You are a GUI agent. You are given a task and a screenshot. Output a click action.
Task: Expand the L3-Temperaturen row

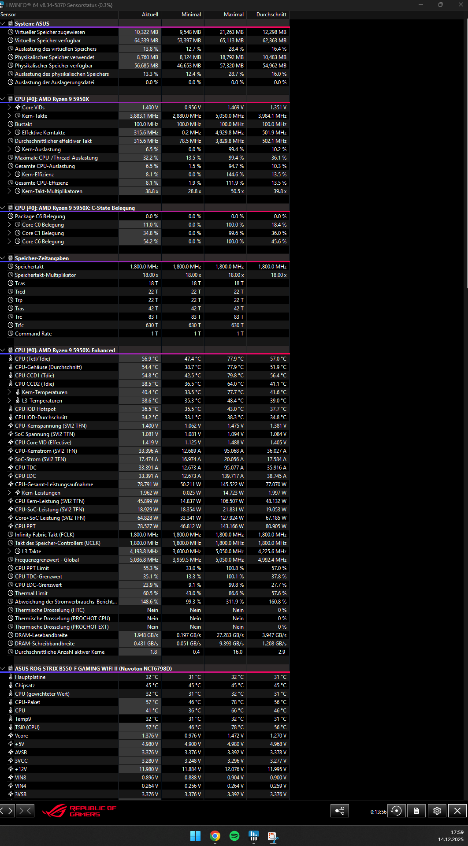pyautogui.click(x=10, y=401)
